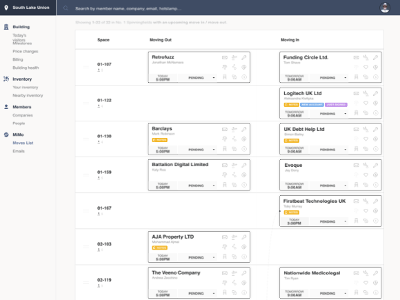Open Moves List under MiMo

tap(23, 143)
